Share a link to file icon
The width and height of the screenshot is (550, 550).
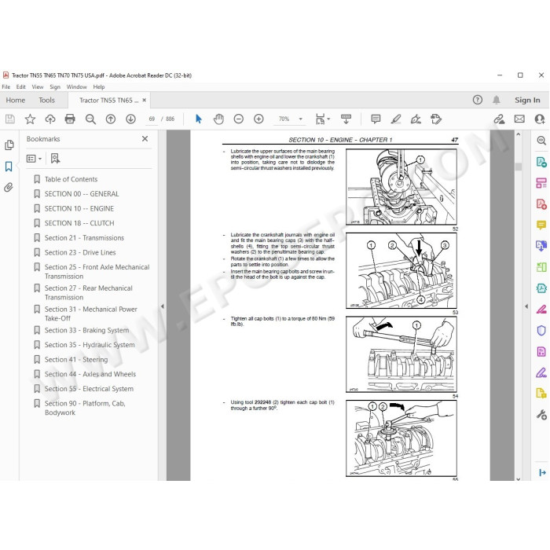[499, 119]
